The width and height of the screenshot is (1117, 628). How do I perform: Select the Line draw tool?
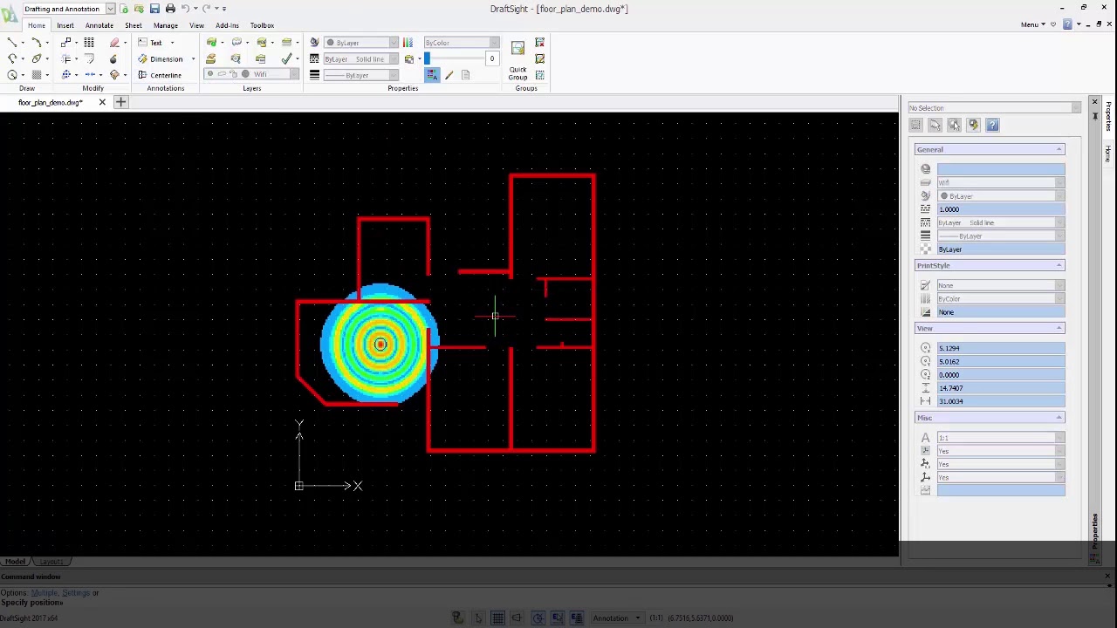point(12,42)
